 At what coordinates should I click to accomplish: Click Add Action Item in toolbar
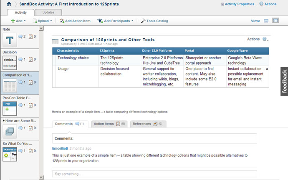(75, 20)
